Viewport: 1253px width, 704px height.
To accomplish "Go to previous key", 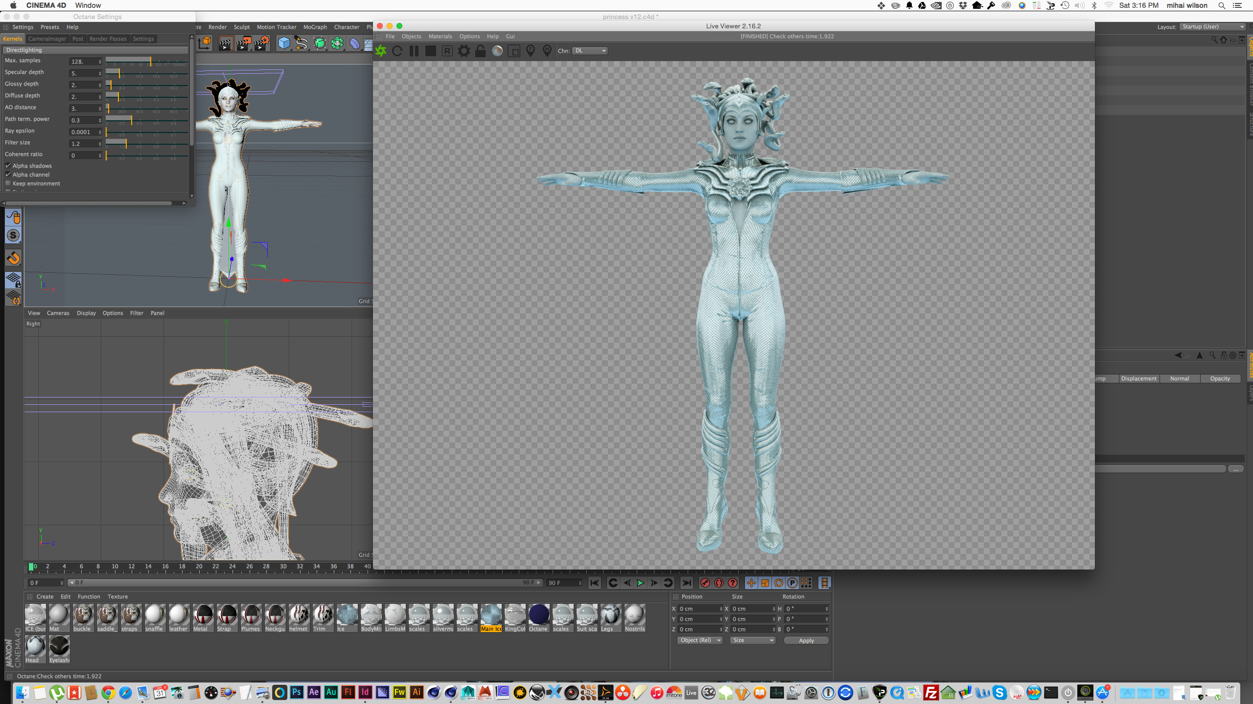I will pyautogui.click(x=613, y=583).
